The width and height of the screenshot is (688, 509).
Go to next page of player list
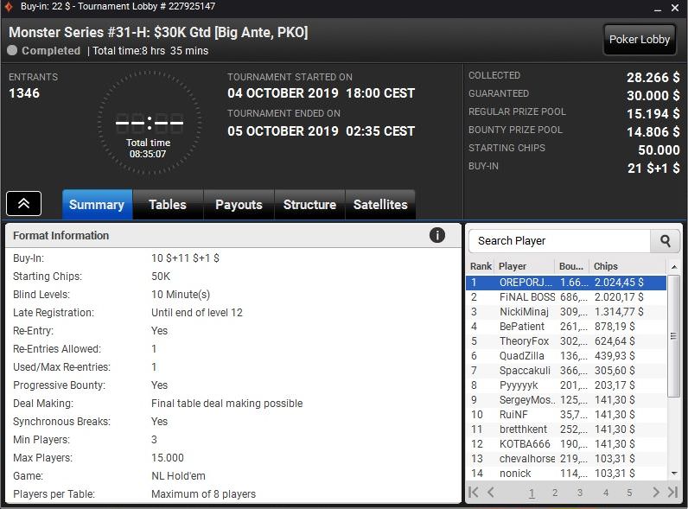pyautogui.click(x=655, y=493)
